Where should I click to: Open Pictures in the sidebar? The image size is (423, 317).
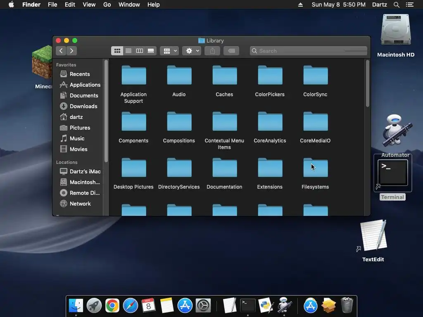point(75,128)
